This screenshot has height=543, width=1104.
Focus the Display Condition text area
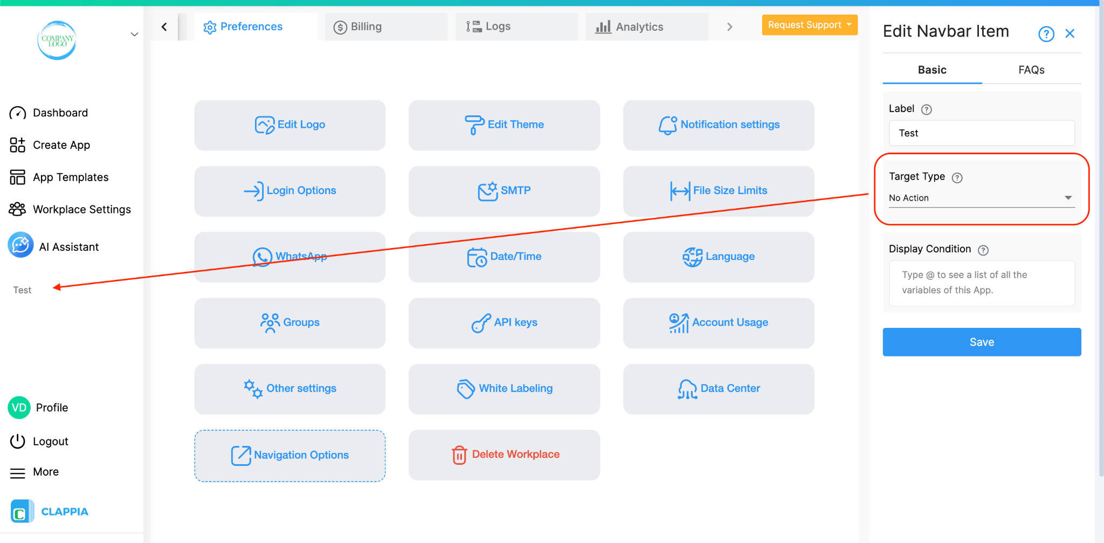[982, 283]
